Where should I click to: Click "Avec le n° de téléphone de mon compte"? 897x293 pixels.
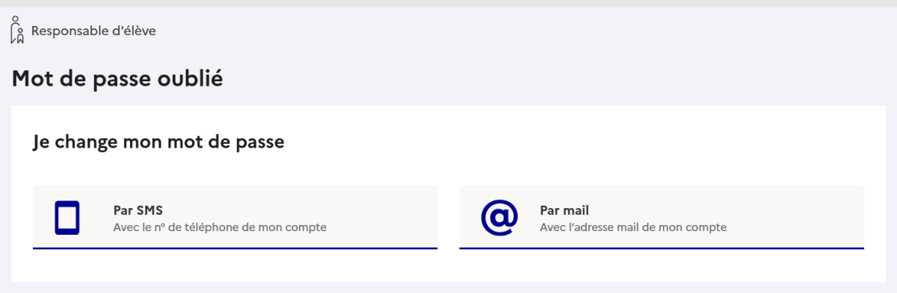click(220, 227)
